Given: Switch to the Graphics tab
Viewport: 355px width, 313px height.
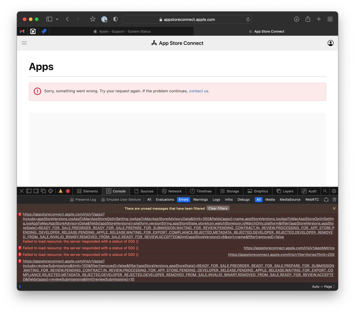Looking at the screenshot, I should point(258,191).
